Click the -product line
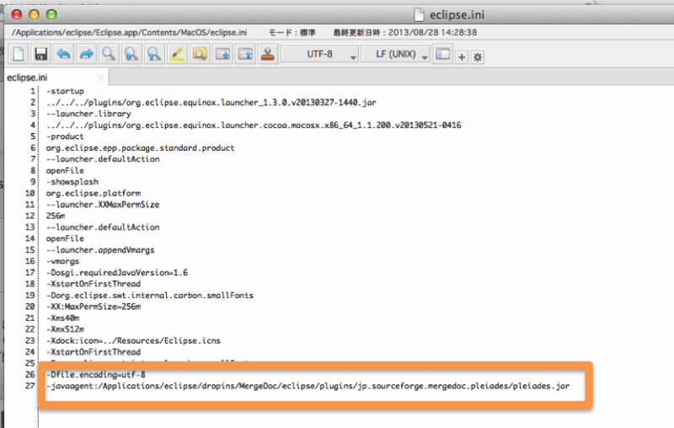This screenshot has height=428, width=674. [65, 136]
